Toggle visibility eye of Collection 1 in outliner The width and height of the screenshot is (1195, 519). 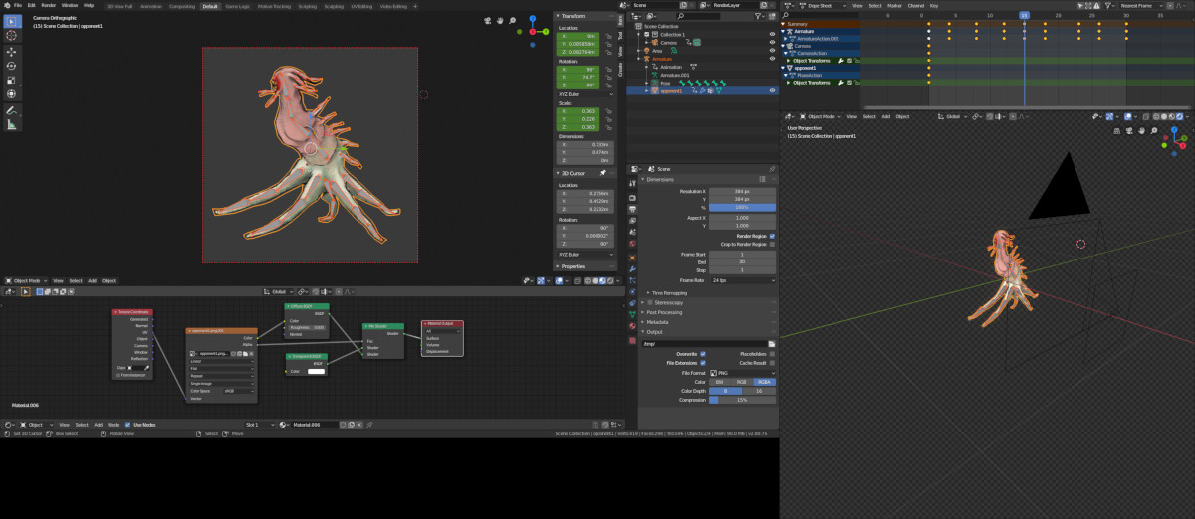(772, 34)
